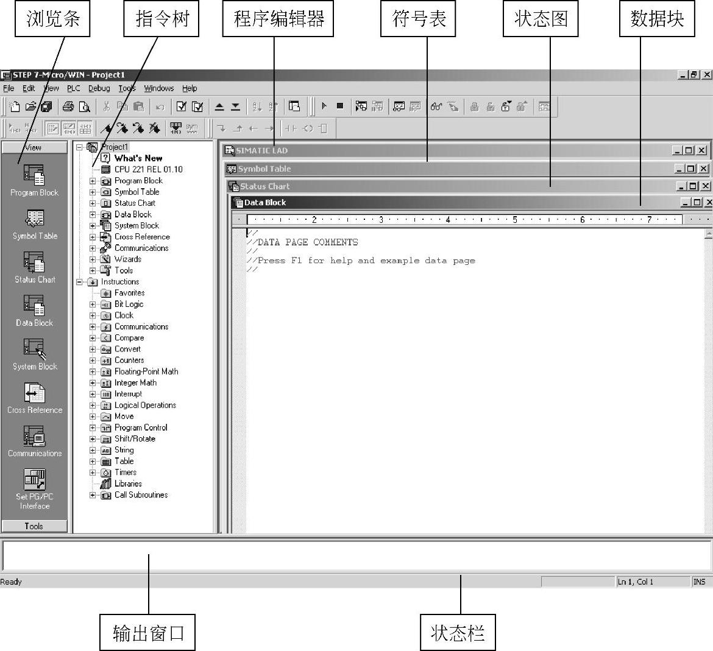The width and height of the screenshot is (713, 651).
Task: Open the Debug menu
Action: pyautogui.click(x=99, y=88)
